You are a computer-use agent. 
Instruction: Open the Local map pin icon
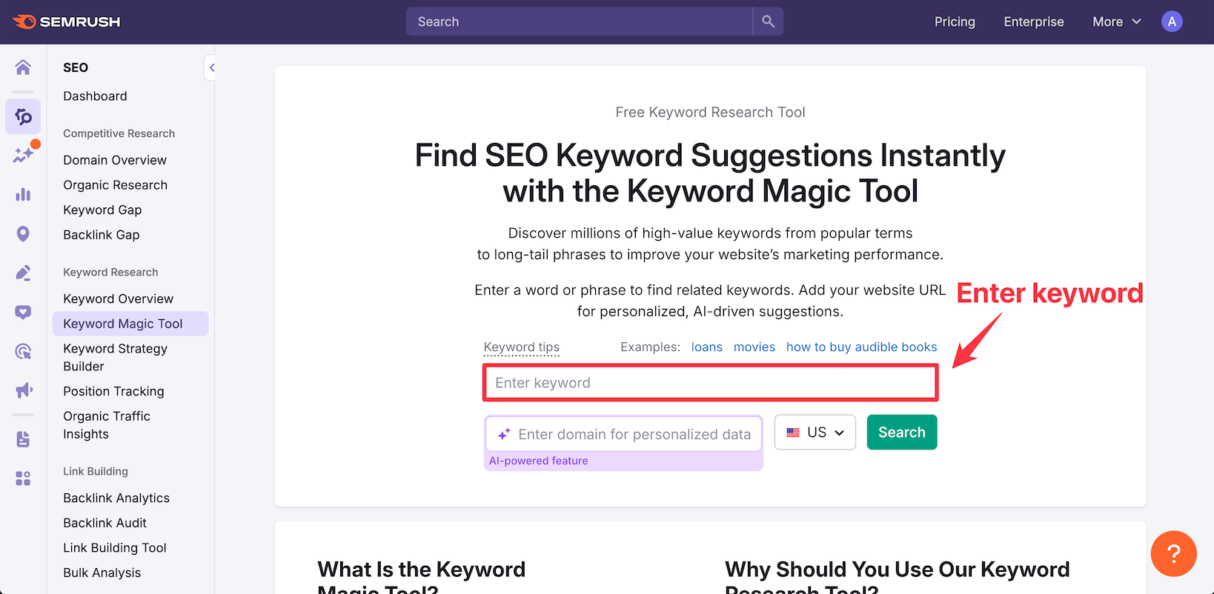[23, 234]
